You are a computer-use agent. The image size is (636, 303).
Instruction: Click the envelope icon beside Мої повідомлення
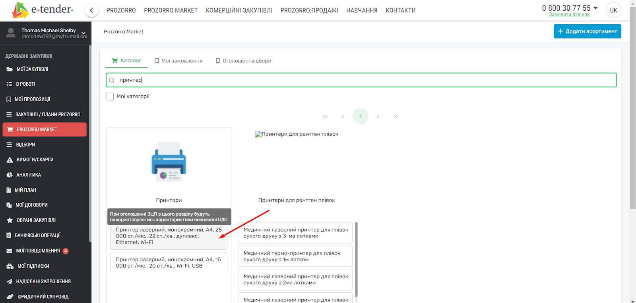(10, 251)
